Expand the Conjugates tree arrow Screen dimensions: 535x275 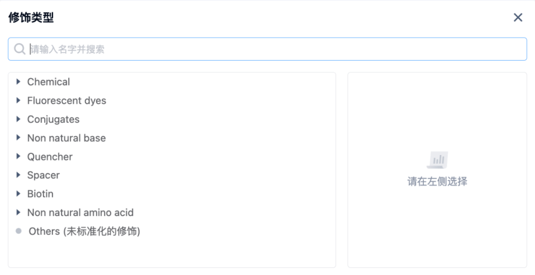19,119
